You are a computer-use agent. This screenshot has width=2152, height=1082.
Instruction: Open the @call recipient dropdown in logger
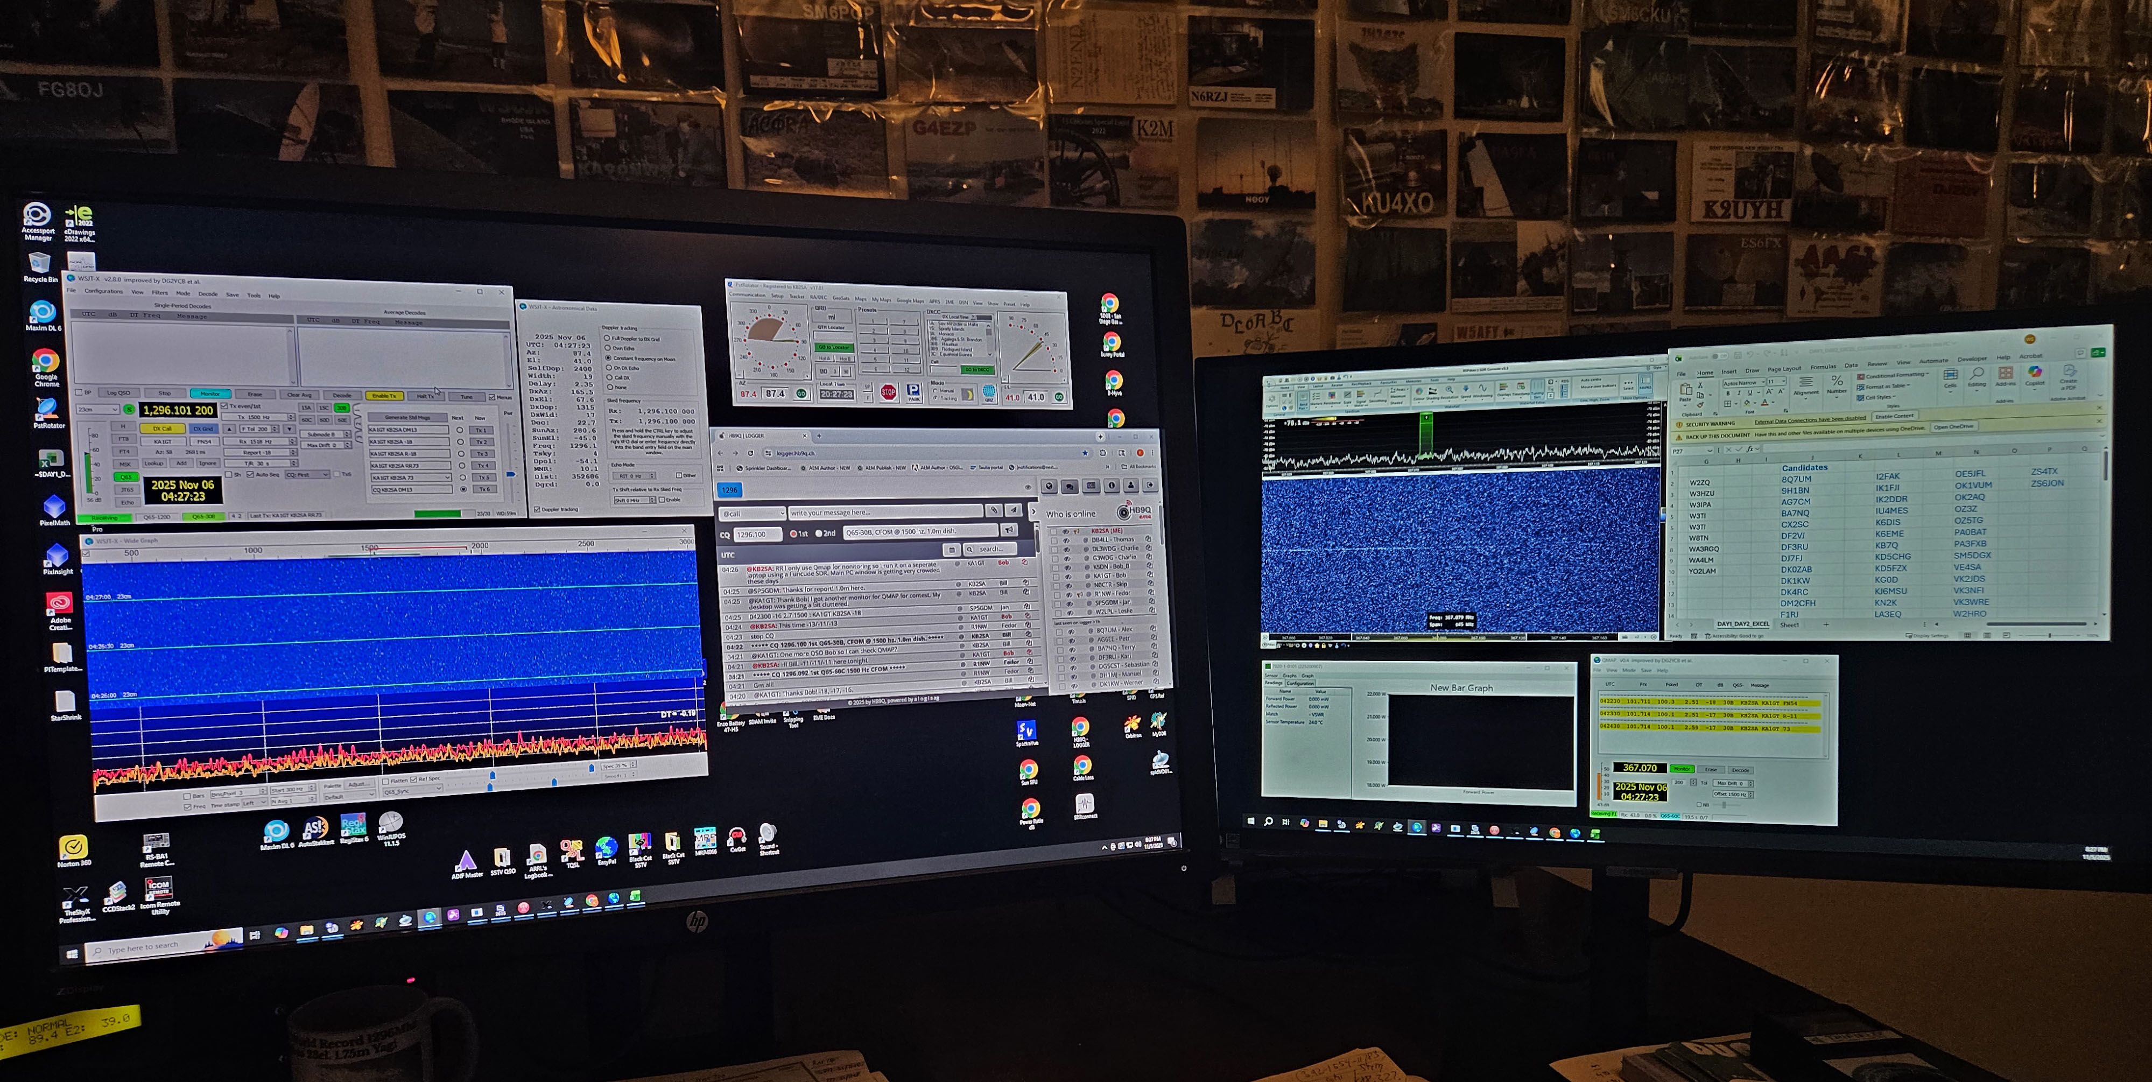click(753, 513)
